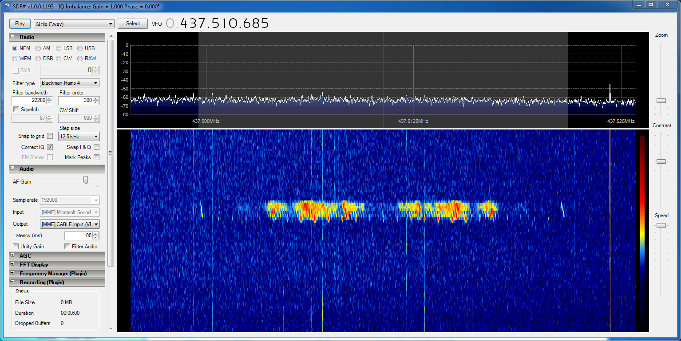The image size is (681, 341).
Task: Click the Latency (ms) input field
Action: tap(79, 236)
